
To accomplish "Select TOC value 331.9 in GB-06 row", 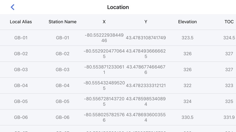I will coord(229,118).
